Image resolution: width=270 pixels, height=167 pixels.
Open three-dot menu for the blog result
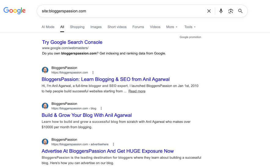click(101, 108)
